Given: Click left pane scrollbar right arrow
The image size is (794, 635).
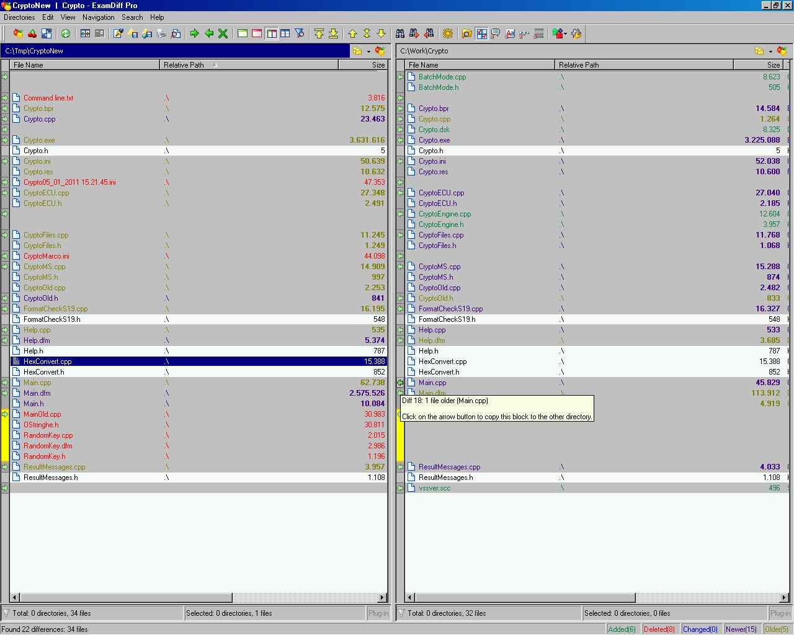Looking at the screenshot, I should click(383, 598).
